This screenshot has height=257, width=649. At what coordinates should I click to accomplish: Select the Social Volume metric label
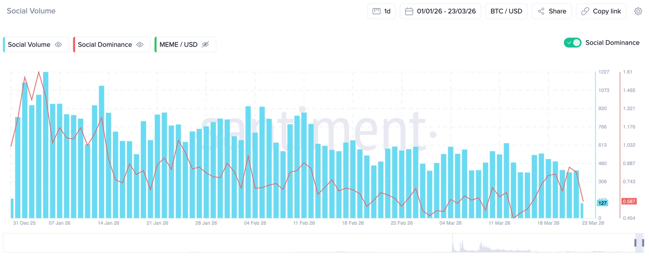coord(29,45)
